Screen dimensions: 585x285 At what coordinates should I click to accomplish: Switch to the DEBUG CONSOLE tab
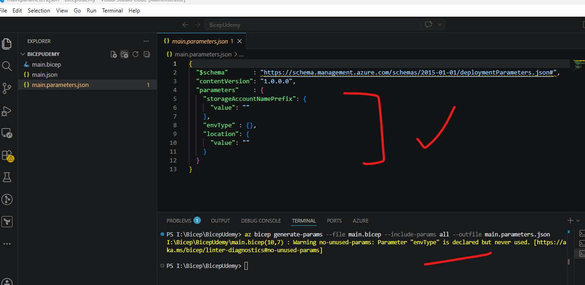261,221
